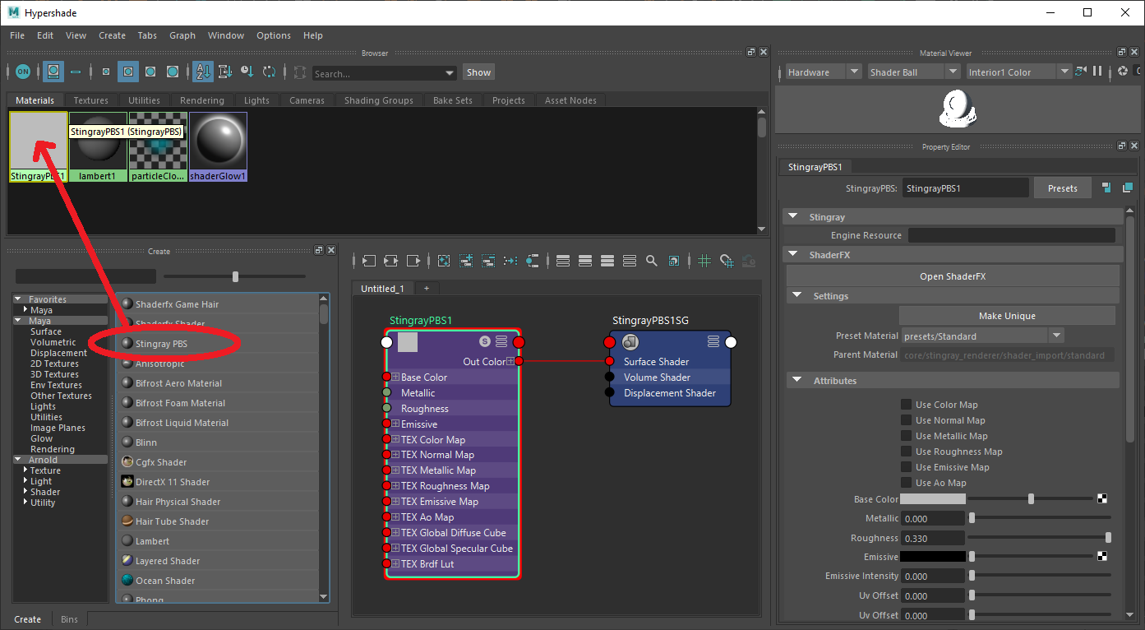1145x630 pixels.
Task: Click the input connections graph icon
Action: [368, 261]
